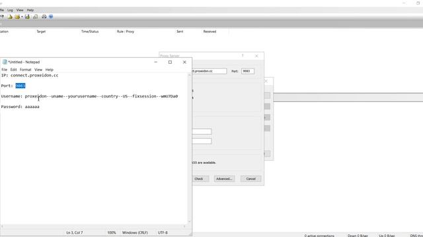The height and width of the screenshot is (237, 423).
Task: Expand the dropdown arrow beside folder icon
Action: [x=22, y=17]
